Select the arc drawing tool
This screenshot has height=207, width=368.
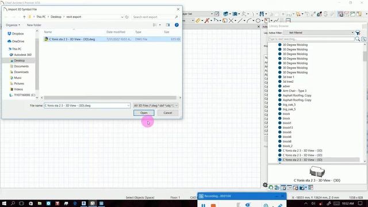(249, 21)
